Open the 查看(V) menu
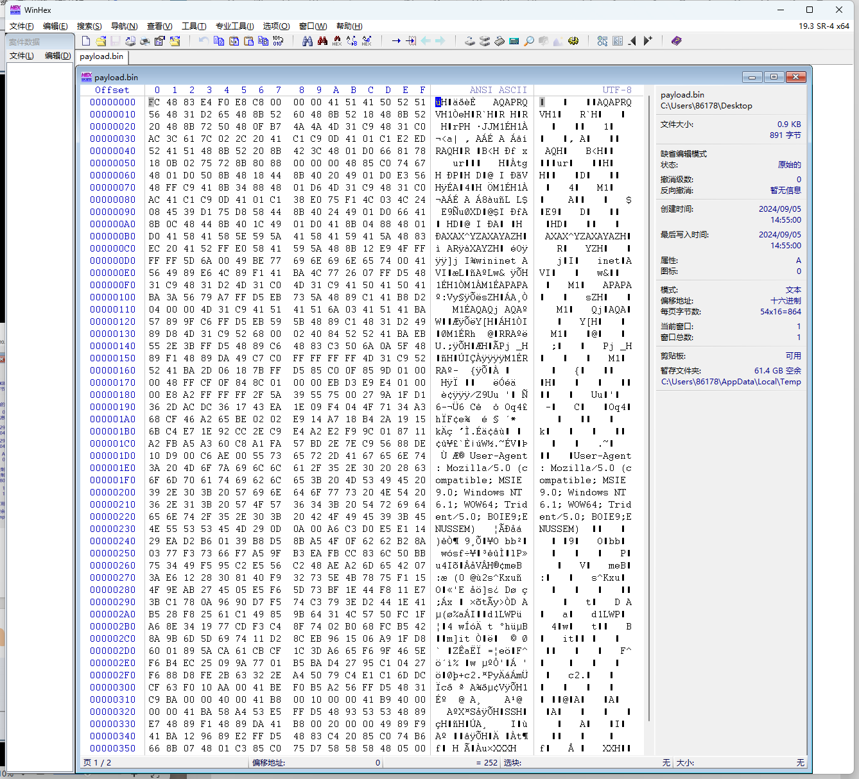Viewport: 859px width, 779px height. [x=159, y=26]
